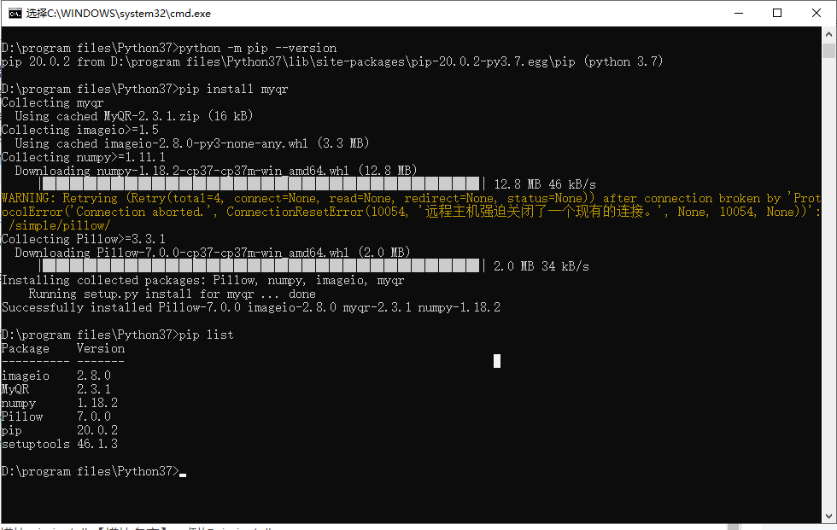This screenshot has height=530, width=837.
Task: Click the 'pip install myqr' command text
Action: coord(233,89)
